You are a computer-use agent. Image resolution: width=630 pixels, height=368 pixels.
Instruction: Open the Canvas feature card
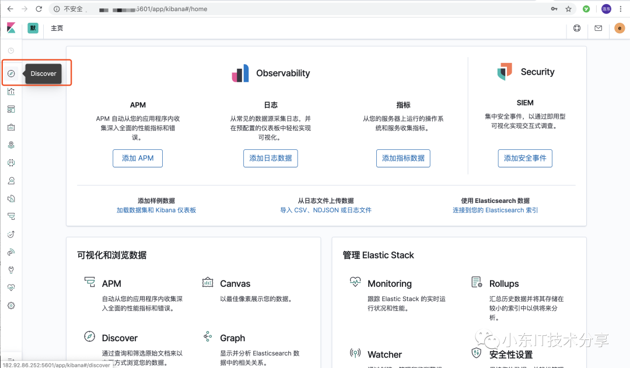253,289
